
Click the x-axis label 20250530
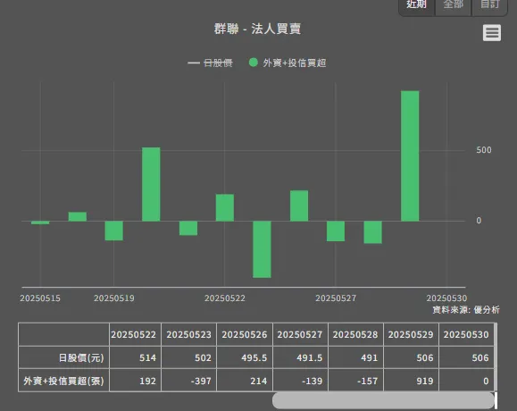point(446,298)
